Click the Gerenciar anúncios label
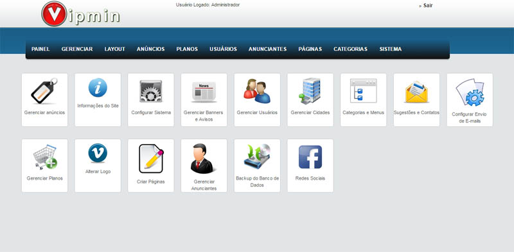This screenshot has width=514, height=252. (x=44, y=113)
